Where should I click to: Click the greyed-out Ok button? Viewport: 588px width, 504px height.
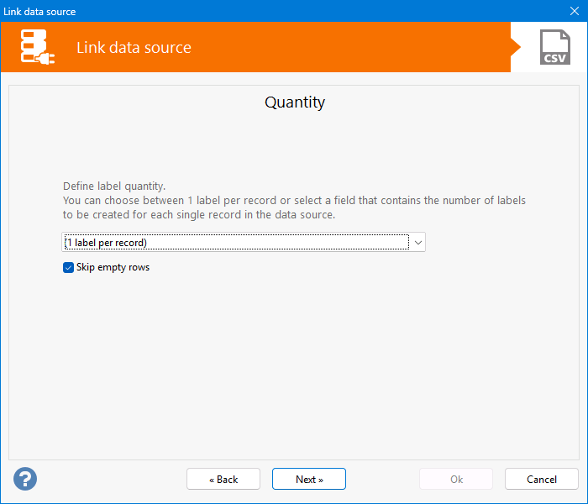456,479
